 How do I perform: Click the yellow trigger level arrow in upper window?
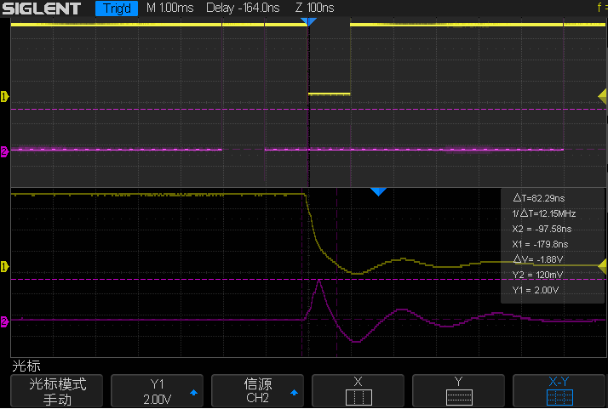[x=603, y=92]
